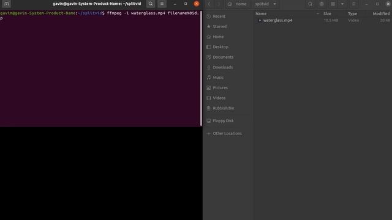Search files in file manager
Screen dimensions: 392x220
(311, 4)
